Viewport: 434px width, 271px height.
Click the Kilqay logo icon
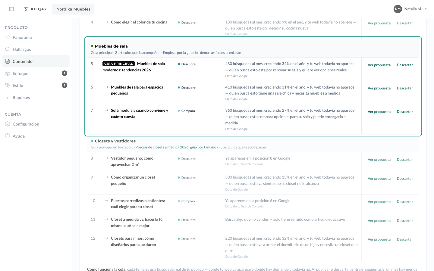[x=26, y=9]
